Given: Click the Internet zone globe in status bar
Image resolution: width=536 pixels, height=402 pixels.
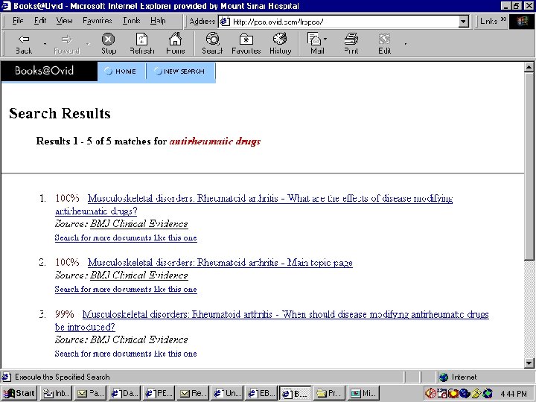Looking at the screenshot, I should [444, 377].
